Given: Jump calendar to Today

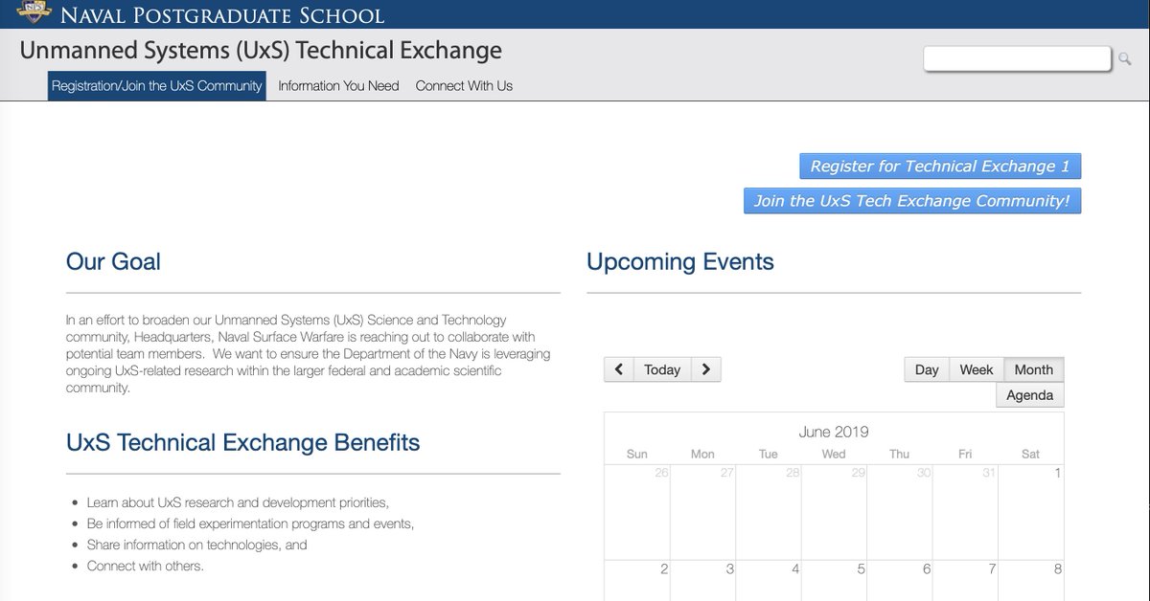Looking at the screenshot, I should 662,369.
